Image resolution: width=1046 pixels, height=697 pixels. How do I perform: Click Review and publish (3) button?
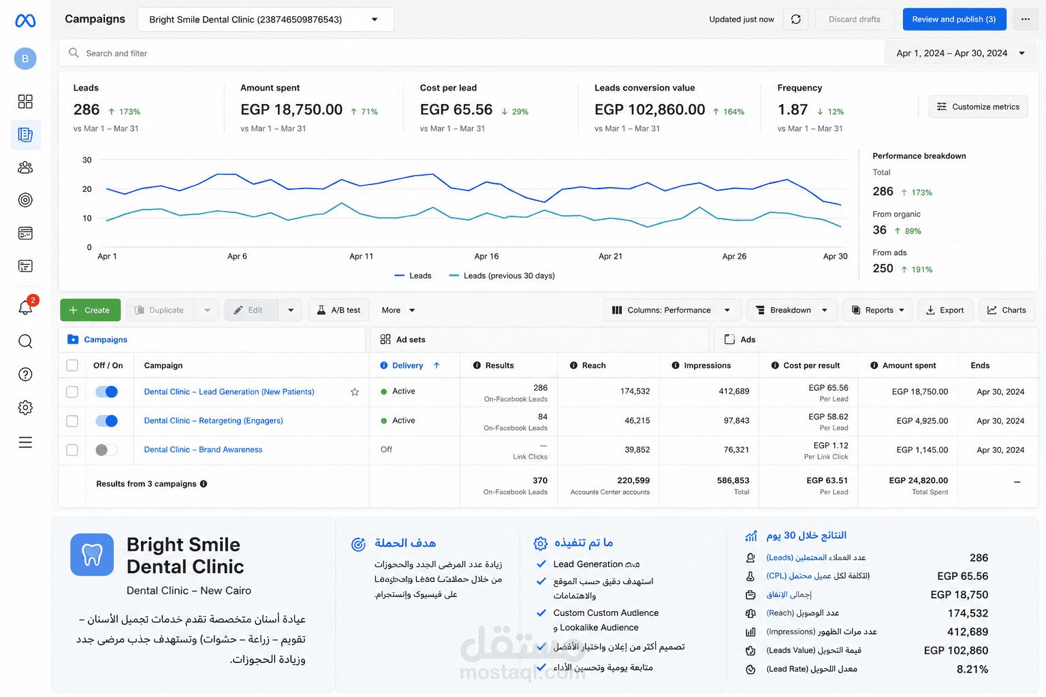pos(954,19)
